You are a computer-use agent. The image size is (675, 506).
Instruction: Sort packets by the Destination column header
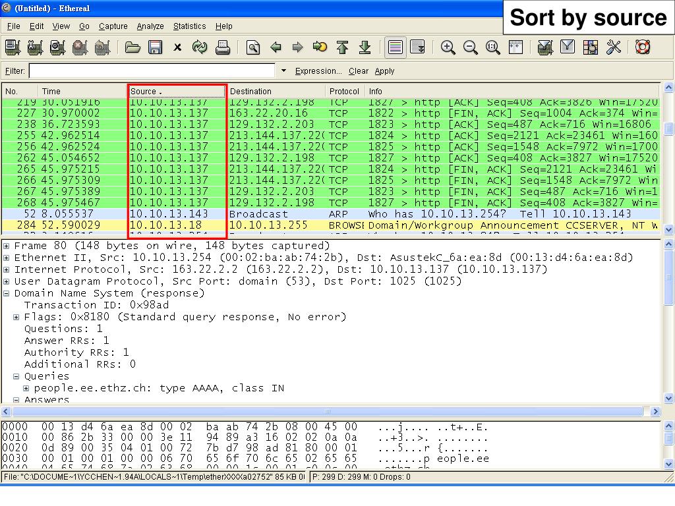tap(276, 91)
